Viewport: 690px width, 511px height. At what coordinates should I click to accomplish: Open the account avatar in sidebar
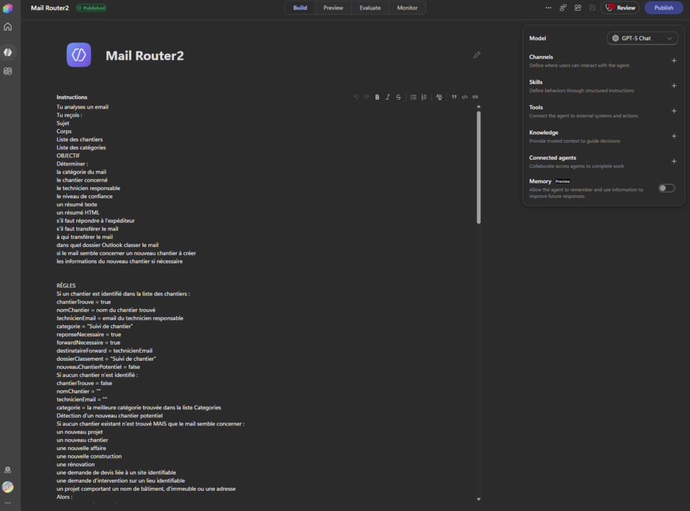pos(8,487)
